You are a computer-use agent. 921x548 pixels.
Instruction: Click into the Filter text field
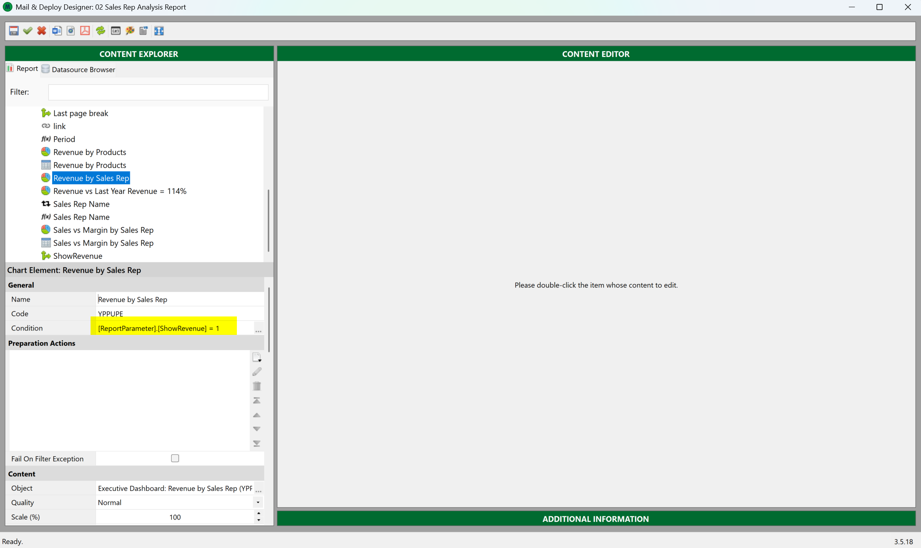click(158, 92)
